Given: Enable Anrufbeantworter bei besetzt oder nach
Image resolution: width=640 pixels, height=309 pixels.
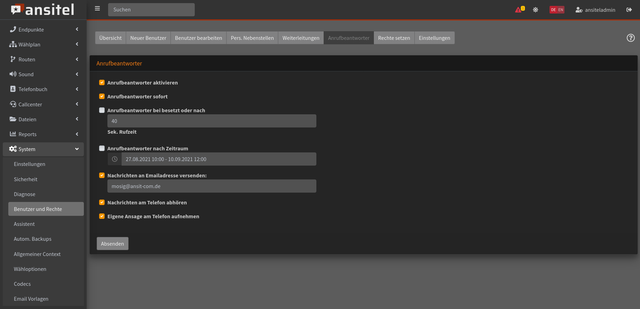Looking at the screenshot, I should point(102,111).
